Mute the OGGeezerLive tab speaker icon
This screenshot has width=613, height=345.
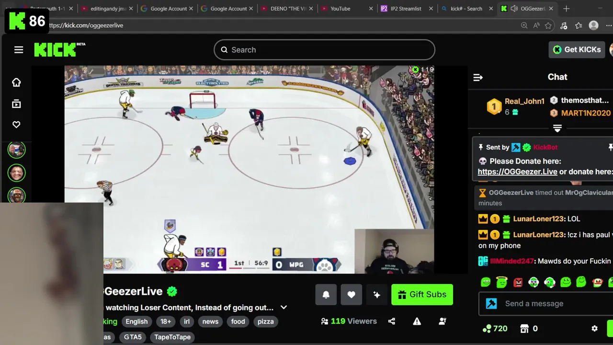(514, 9)
